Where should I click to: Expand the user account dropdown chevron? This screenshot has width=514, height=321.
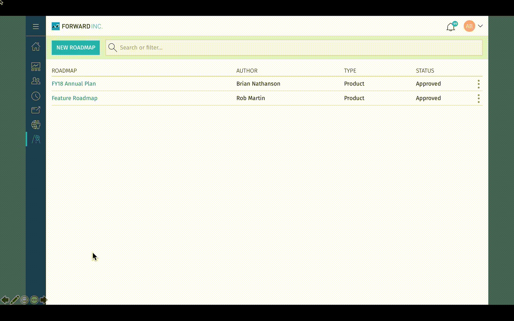(480, 26)
